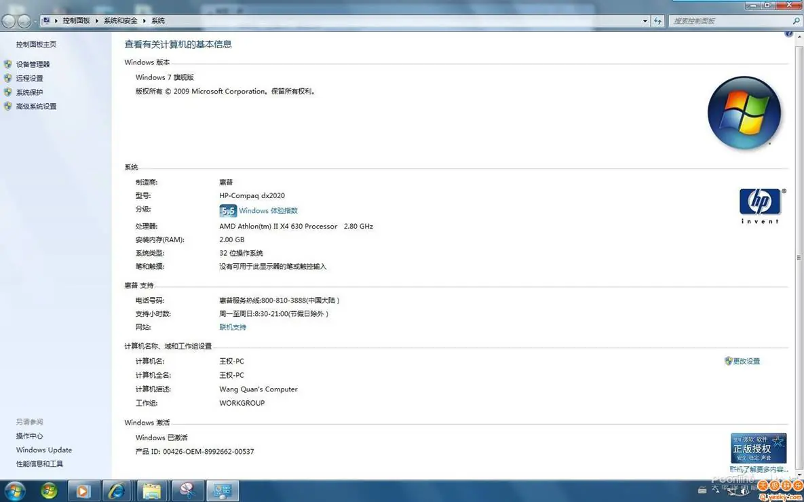Expand the arrow after 控制面板 breadcrumb

pos(97,21)
